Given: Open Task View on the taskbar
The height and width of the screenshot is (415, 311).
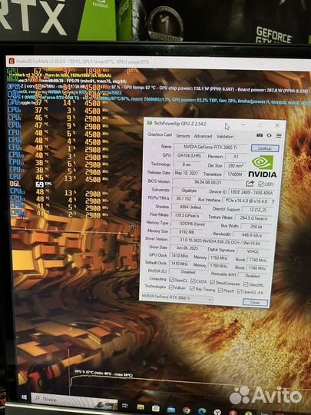Looking at the screenshot, I should tap(124, 405).
